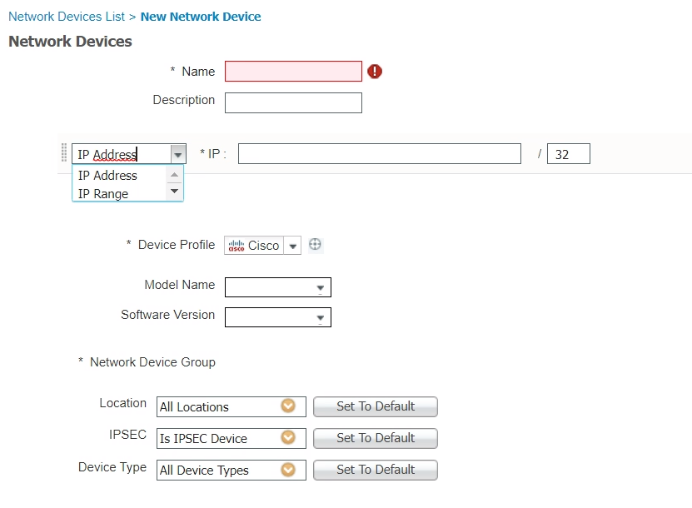Screen dimensions: 692x508
Task: Click the drag handle beside IP Address
Action: pyautogui.click(x=64, y=154)
